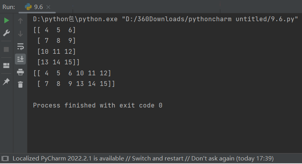The image size is (302, 164).
Task: Click the Stop process square icon
Action: coord(6,49)
